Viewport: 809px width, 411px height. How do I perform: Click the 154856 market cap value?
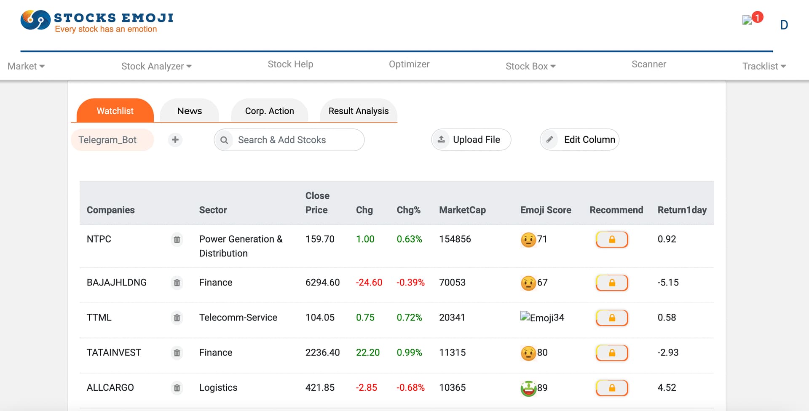[455, 239]
